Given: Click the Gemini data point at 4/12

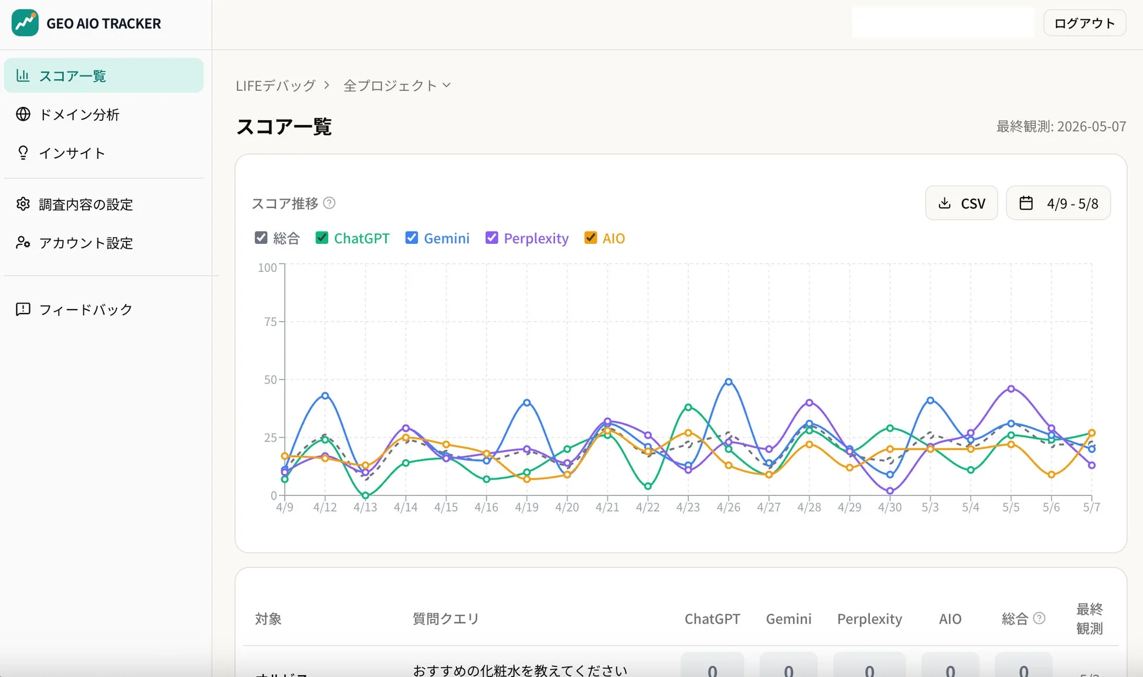Looking at the screenshot, I should tap(325, 396).
